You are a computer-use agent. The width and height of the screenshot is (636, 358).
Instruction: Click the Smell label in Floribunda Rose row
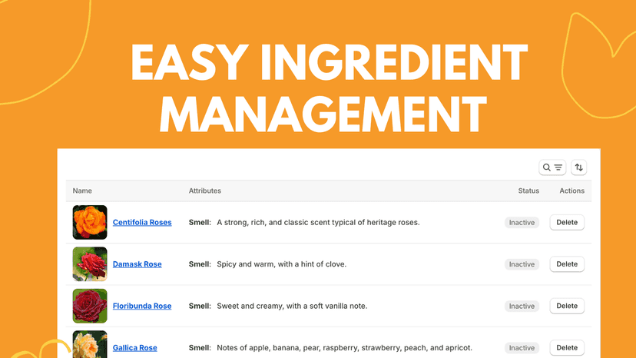point(200,306)
